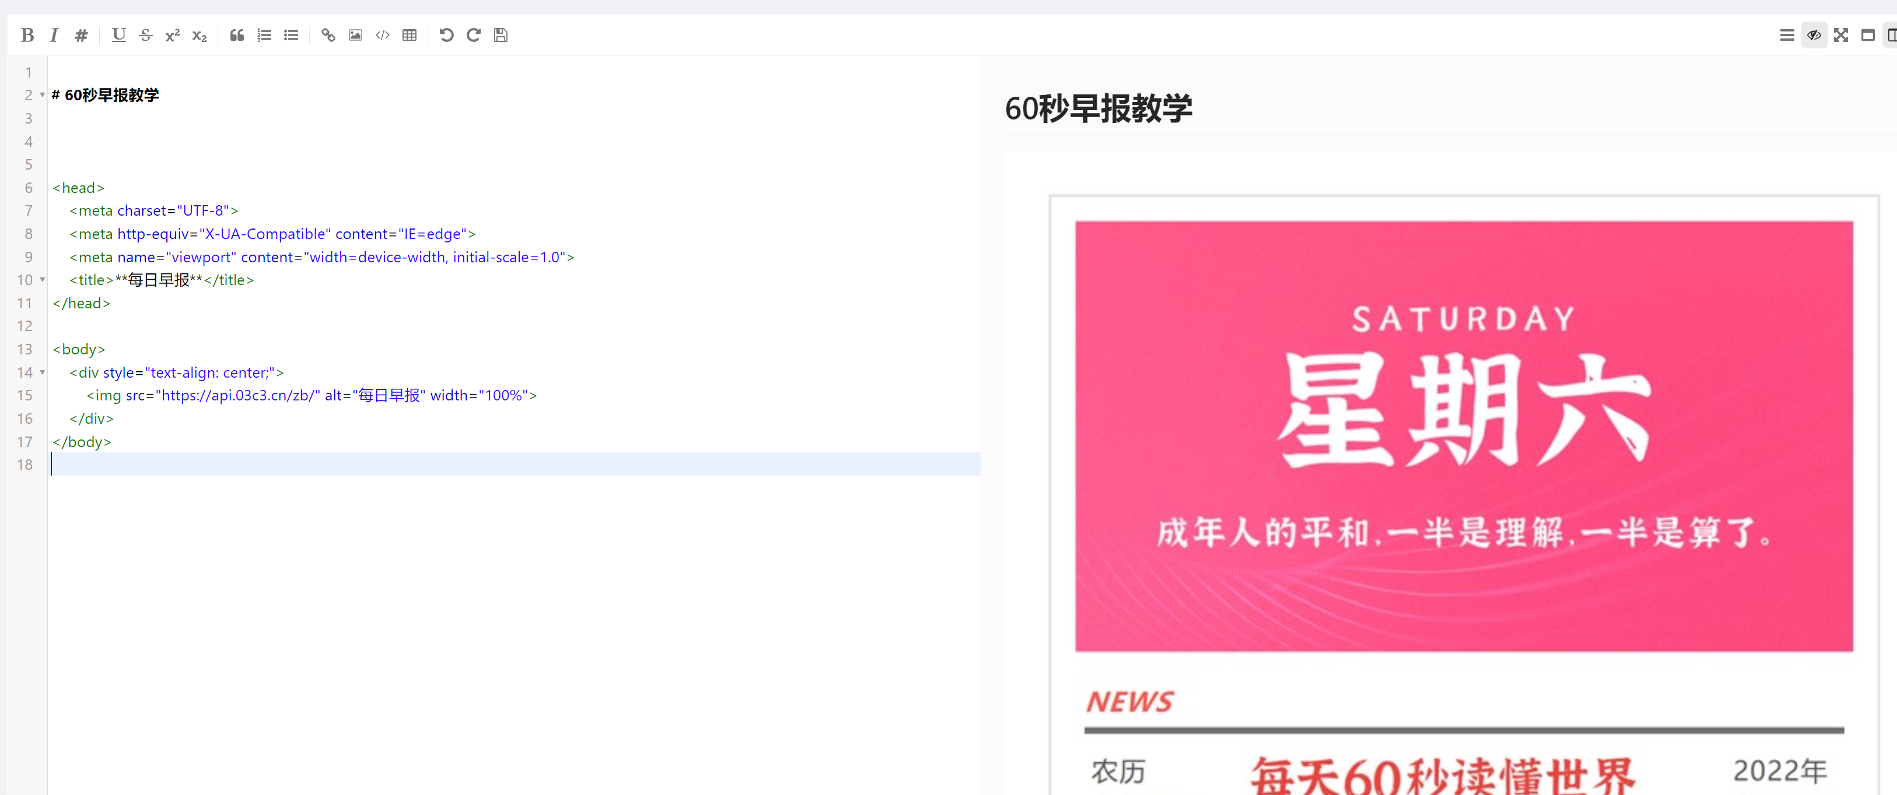Apply underline formatting
Screen dimensions: 1897x795
point(118,36)
